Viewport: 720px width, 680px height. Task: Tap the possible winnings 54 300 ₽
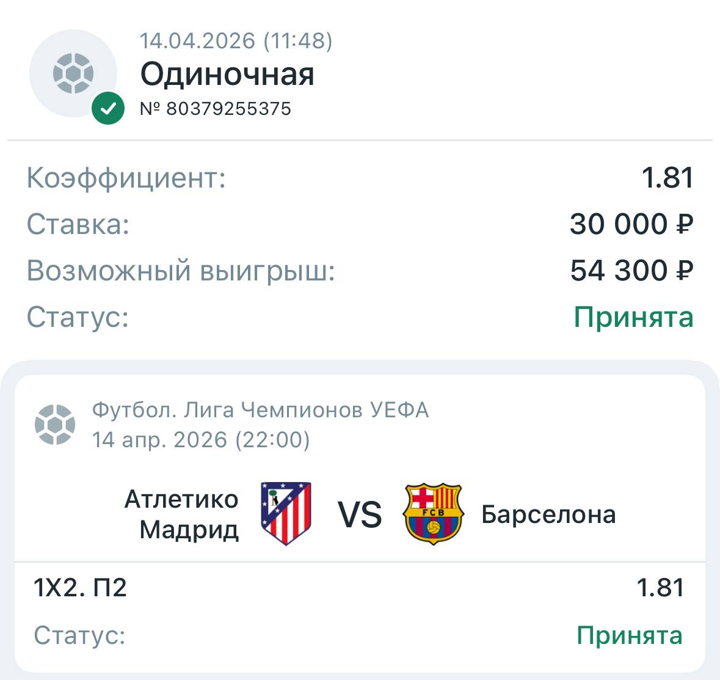(631, 271)
